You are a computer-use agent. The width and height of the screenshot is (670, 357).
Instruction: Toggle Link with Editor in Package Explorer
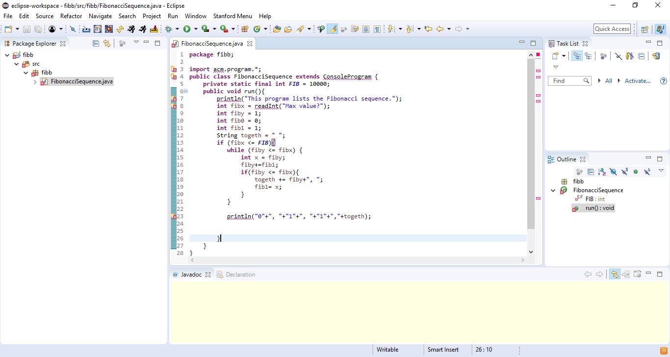click(x=107, y=43)
